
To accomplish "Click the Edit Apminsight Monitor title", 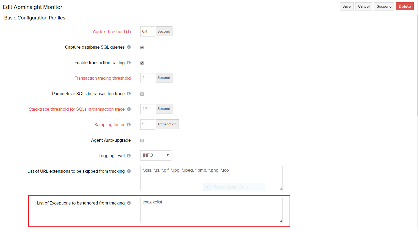I will [32, 7].
